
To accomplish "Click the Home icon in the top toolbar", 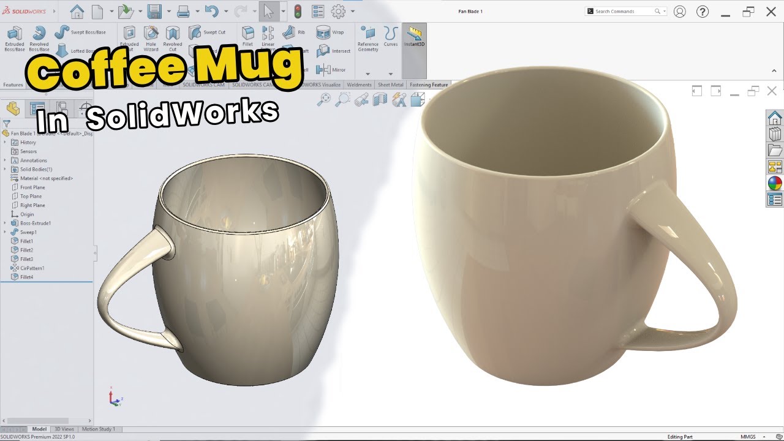I will (x=77, y=11).
